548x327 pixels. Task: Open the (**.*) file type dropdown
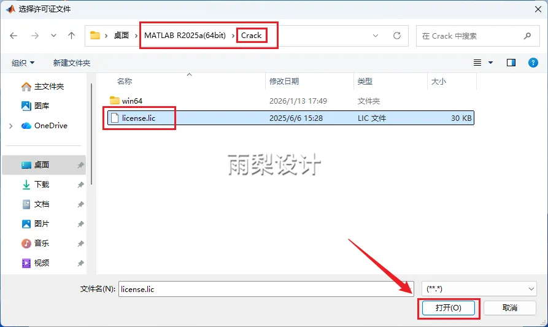[x=479, y=289]
